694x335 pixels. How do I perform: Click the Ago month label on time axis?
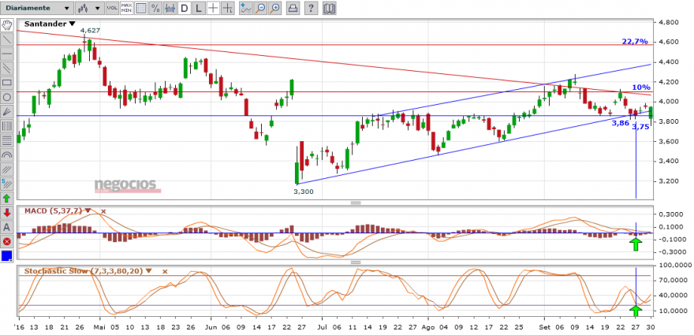(429, 327)
